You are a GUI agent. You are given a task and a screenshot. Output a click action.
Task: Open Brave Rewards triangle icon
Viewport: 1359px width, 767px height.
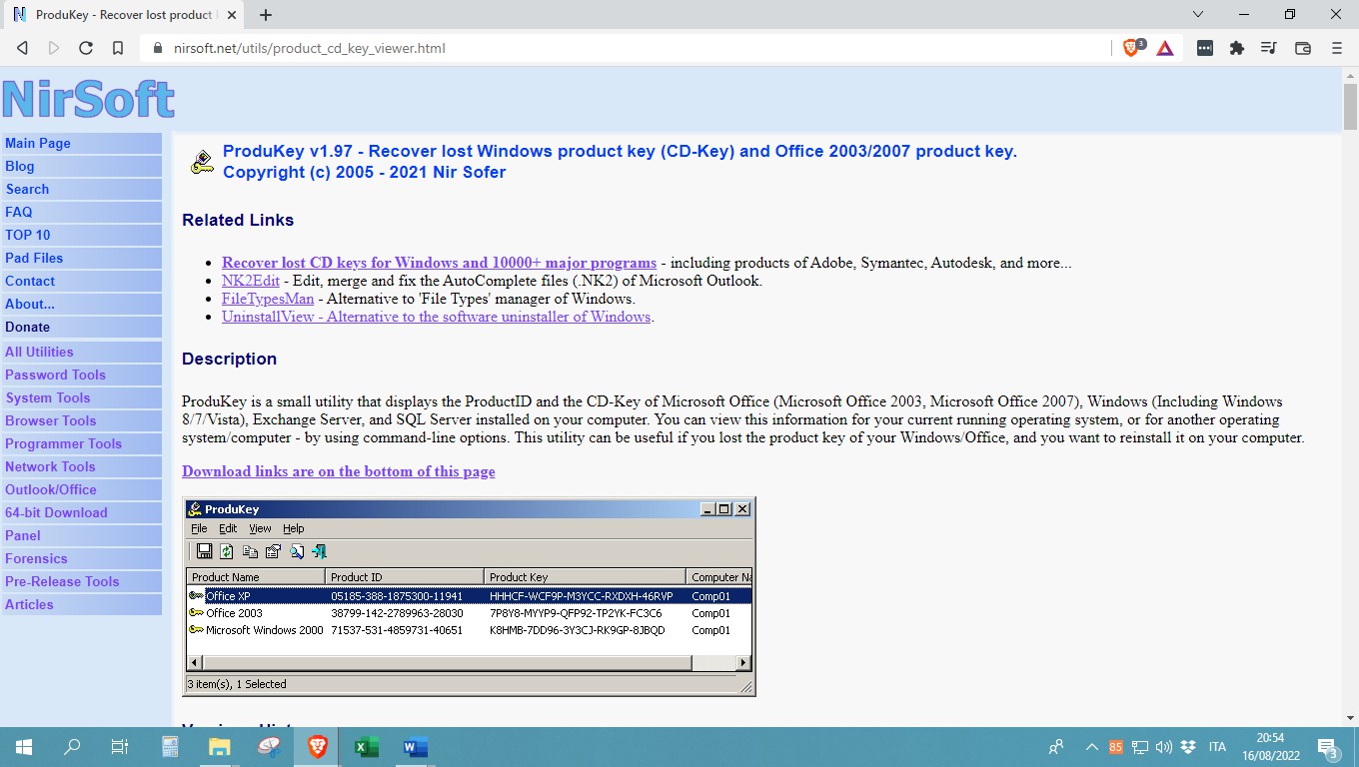[1165, 48]
